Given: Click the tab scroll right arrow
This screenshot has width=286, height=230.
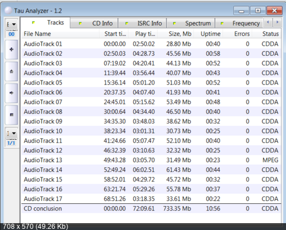Looking at the screenshot, I should (x=277, y=22).
